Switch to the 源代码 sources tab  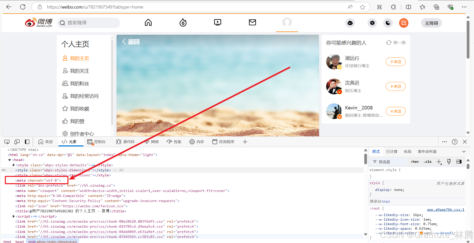125,142
